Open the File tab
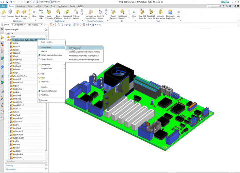This screenshot has width=240, height=173. point(4,6)
